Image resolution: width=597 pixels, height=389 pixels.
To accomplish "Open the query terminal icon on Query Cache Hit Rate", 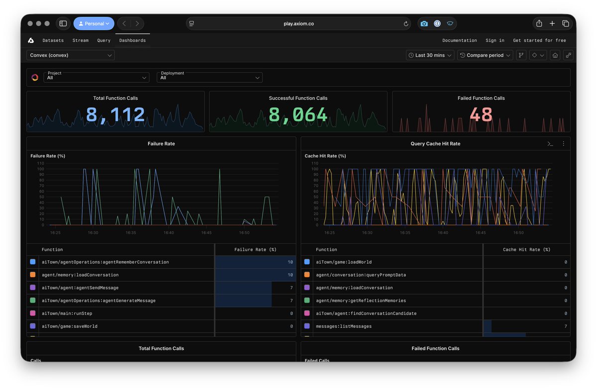I will click(550, 144).
